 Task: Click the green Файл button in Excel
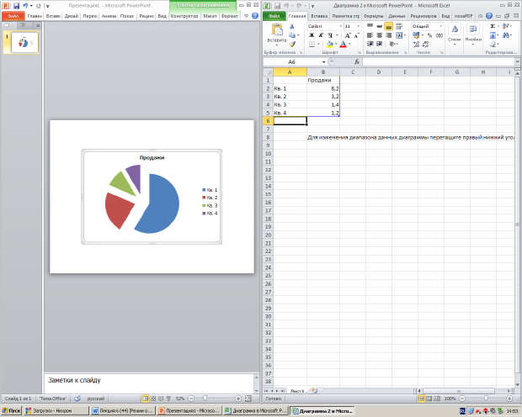coord(274,16)
